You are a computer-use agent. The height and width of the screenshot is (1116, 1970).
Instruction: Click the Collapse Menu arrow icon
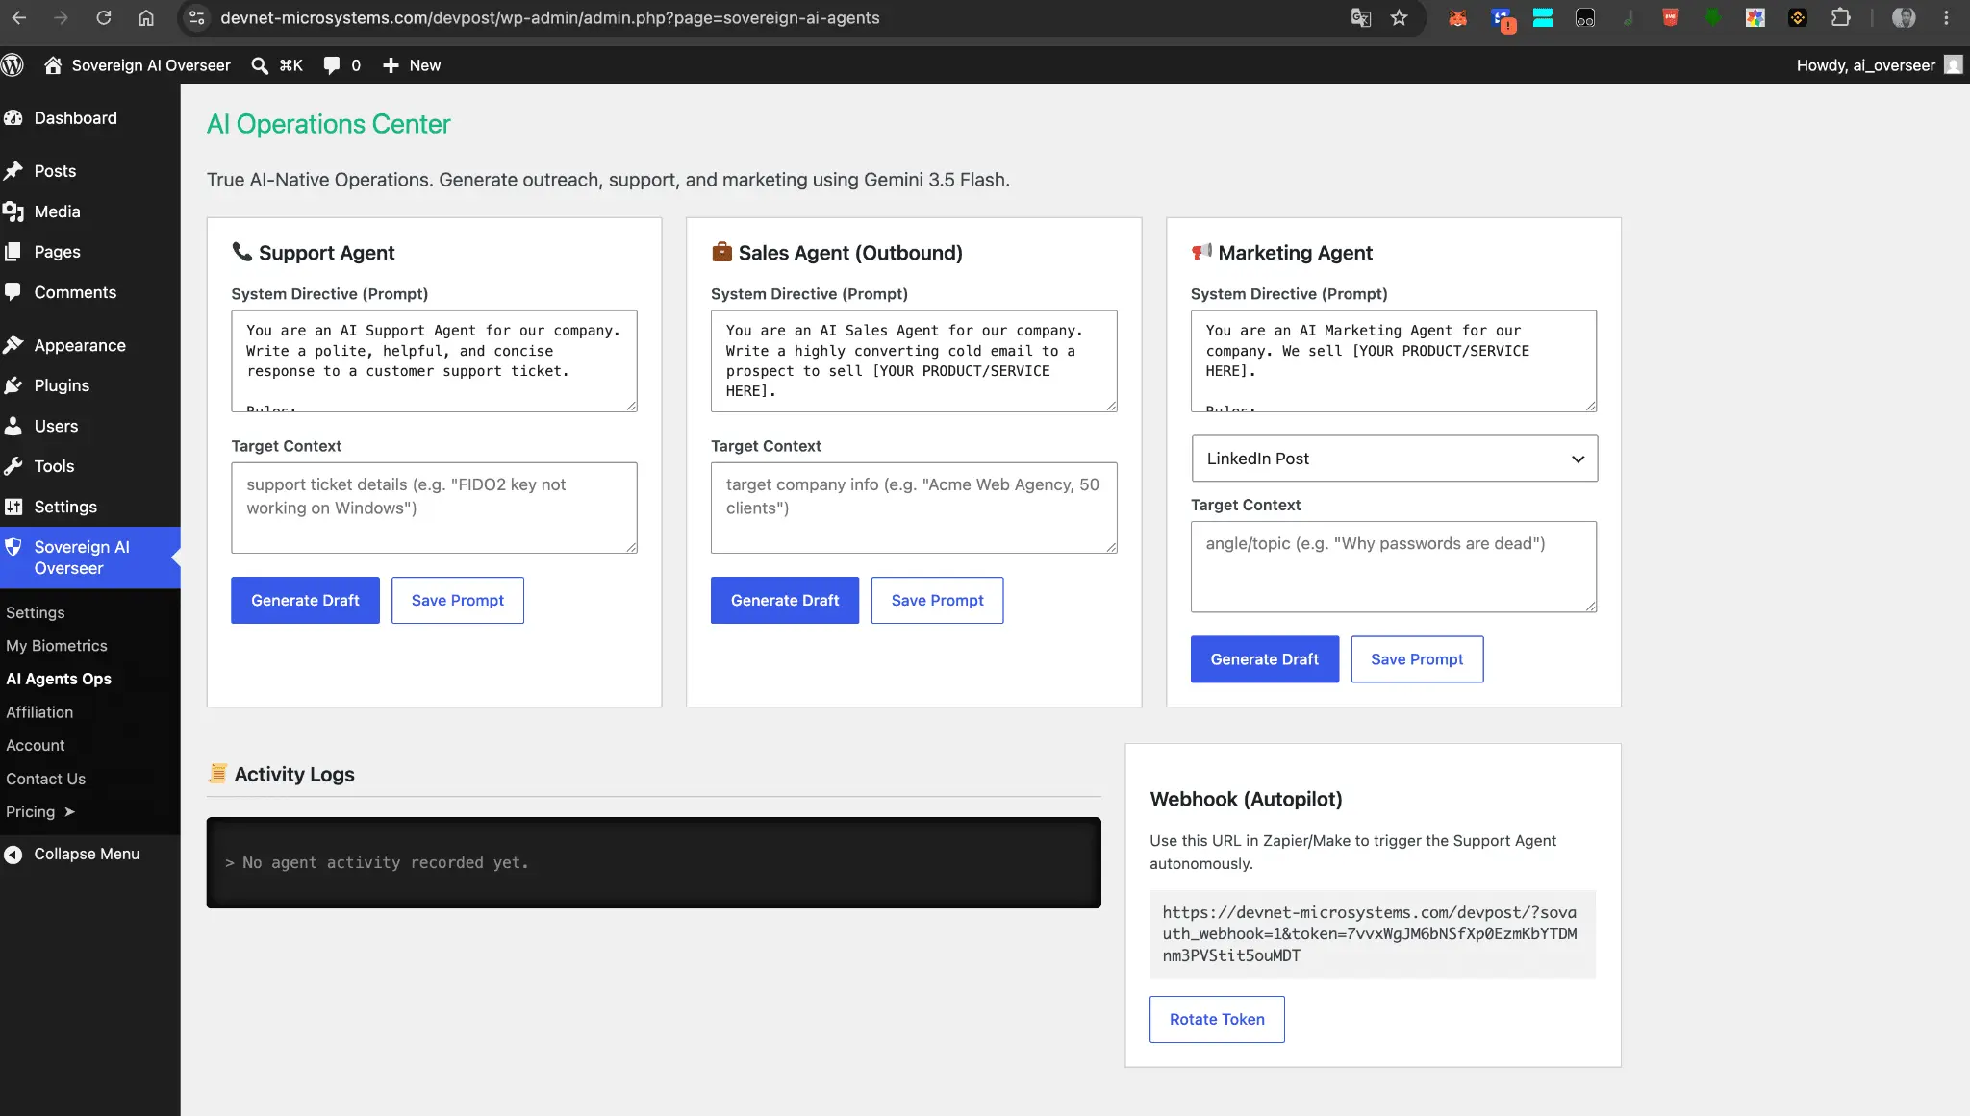pos(13,855)
